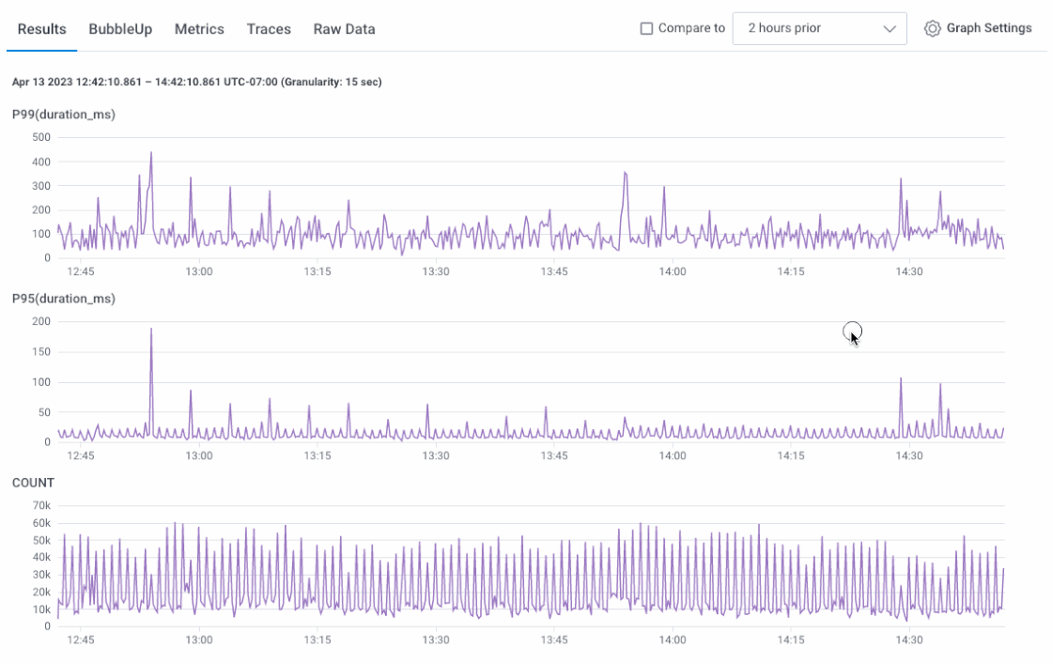Viewport: 1052px width, 663px height.
Task: Click the P99(duration_ms) graph title
Action: (x=64, y=115)
